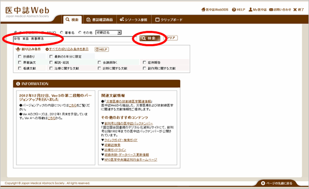Click the up-arrow icon for ページの先頭に戻る
309x189 pixels.
263,183
